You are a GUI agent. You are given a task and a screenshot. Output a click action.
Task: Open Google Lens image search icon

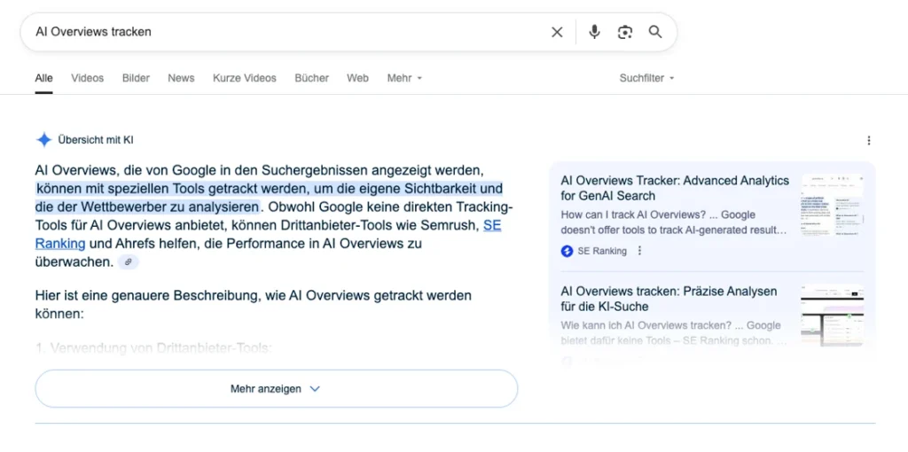coord(625,32)
